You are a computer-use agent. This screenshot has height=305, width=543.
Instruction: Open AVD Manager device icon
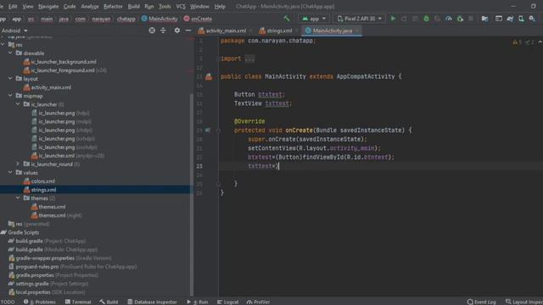(521, 19)
